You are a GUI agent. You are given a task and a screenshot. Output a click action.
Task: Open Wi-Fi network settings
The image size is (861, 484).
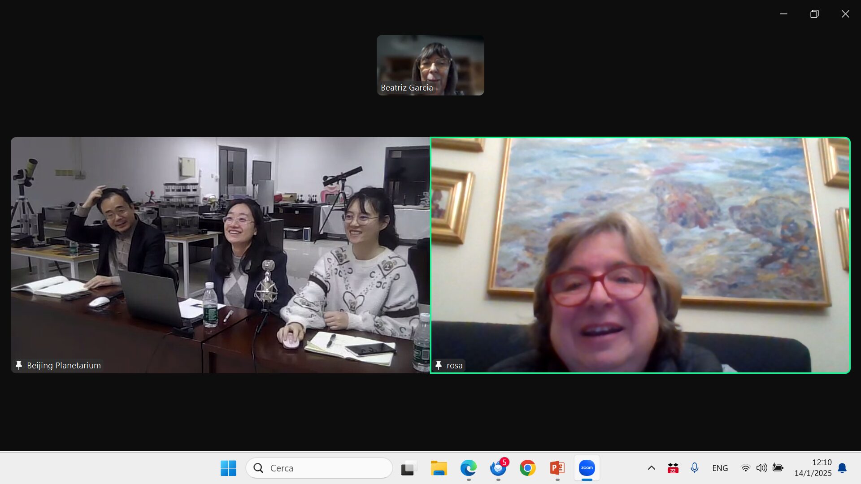click(x=745, y=468)
